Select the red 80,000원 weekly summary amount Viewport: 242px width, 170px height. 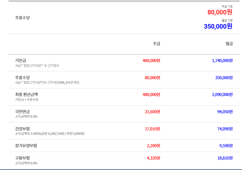coord(220,12)
